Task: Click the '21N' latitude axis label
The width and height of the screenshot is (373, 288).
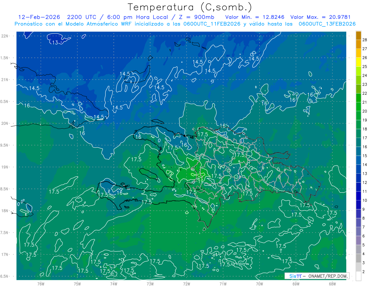Action: click(5, 80)
